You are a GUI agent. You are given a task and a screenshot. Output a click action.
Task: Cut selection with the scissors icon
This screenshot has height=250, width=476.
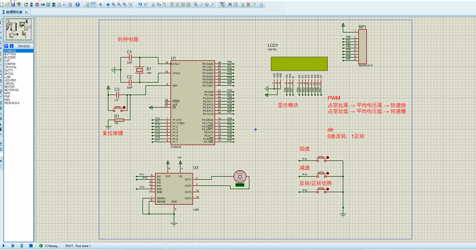point(153,5)
